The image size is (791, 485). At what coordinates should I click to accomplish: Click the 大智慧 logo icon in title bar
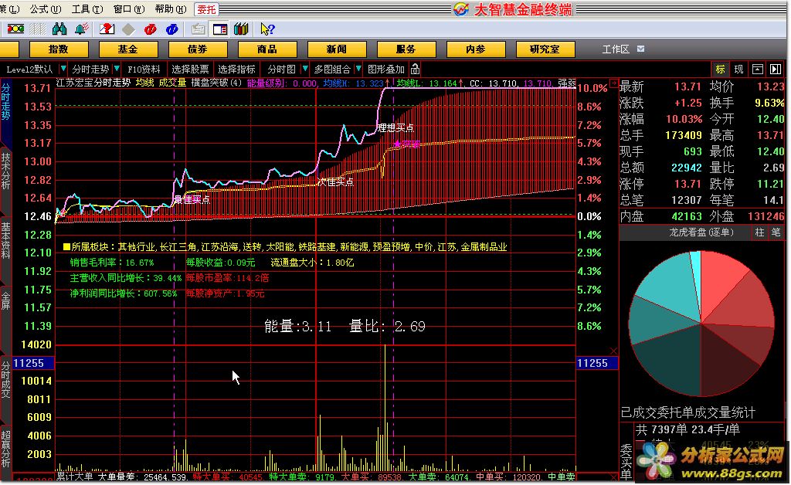coord(460,9)
